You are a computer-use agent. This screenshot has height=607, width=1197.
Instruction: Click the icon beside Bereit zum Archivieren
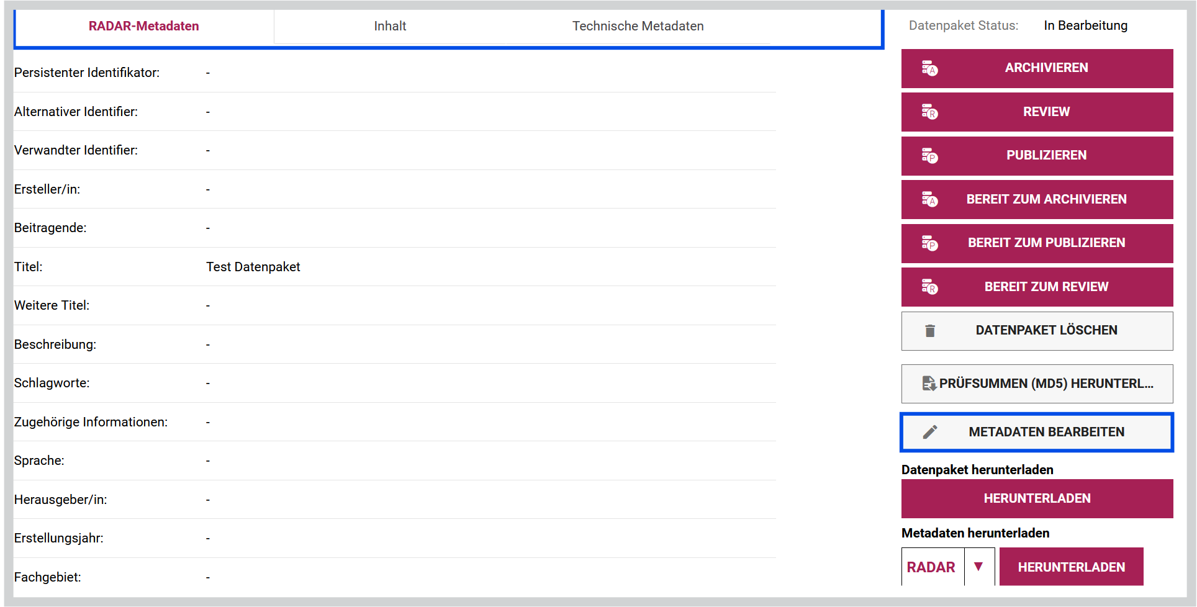point(929,199)
